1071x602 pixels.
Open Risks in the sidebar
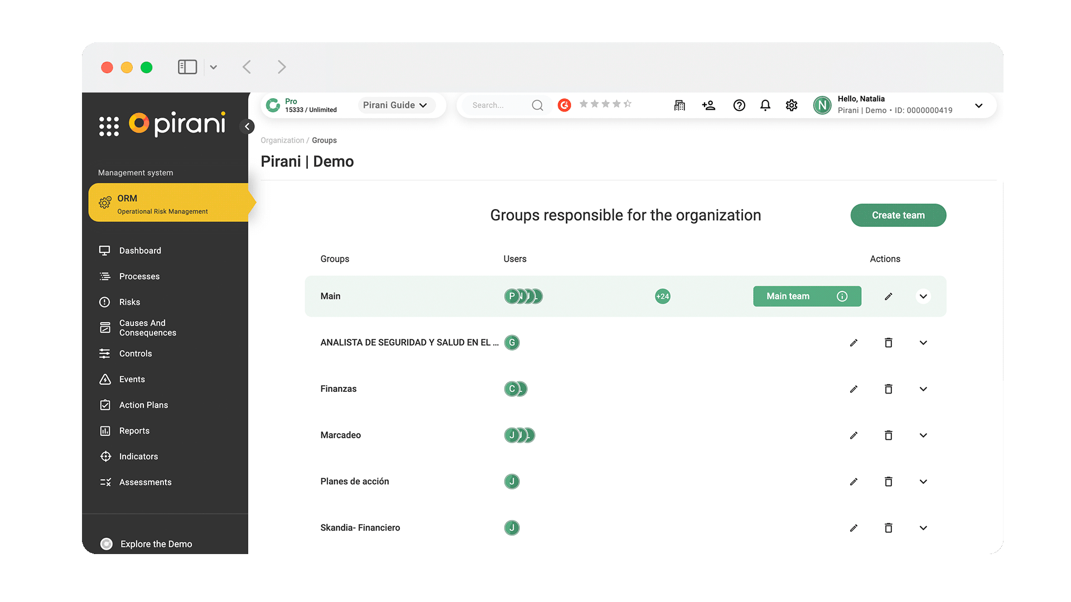click(x=129, y=302)
